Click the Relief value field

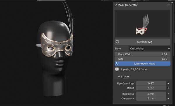151,88
